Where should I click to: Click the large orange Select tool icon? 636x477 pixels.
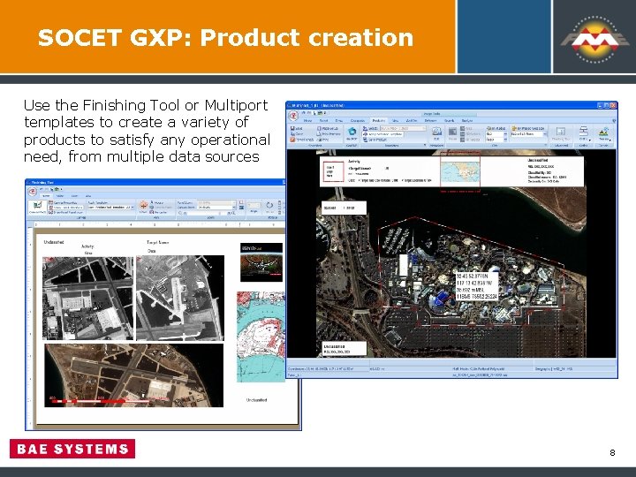144,205
